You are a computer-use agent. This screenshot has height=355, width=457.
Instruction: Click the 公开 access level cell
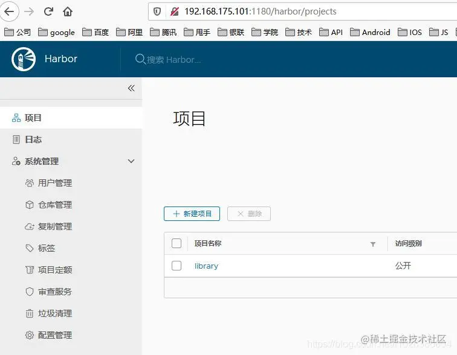click(403, 266)
